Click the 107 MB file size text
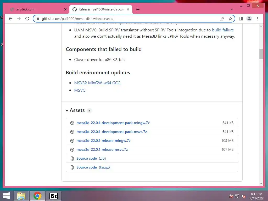The image size is (268, 201). pyautogui.click(x=227, y=149)
